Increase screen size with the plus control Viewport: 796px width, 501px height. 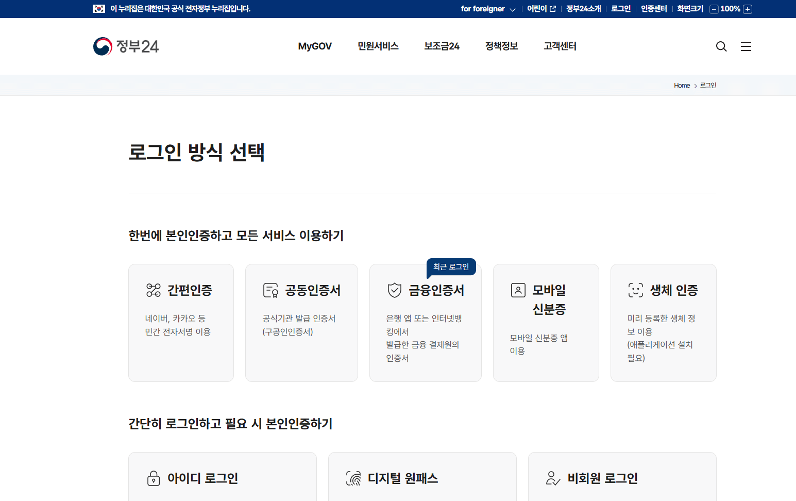pyautogui.click(x=747, y=9)
